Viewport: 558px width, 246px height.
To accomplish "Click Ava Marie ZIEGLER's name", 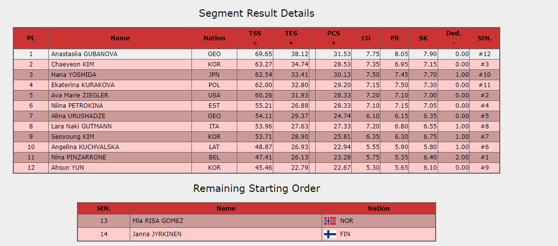I will point(80,95).
